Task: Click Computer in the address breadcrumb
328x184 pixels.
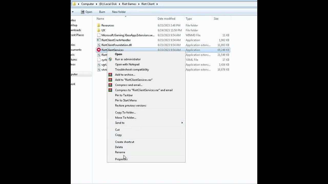Action: pyautogui.click(x=87, y=4)
